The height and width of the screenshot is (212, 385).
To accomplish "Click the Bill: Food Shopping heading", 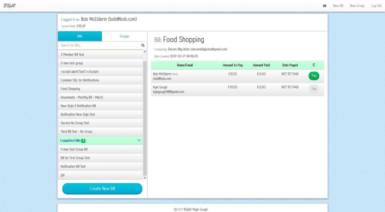I will (179, 40).
